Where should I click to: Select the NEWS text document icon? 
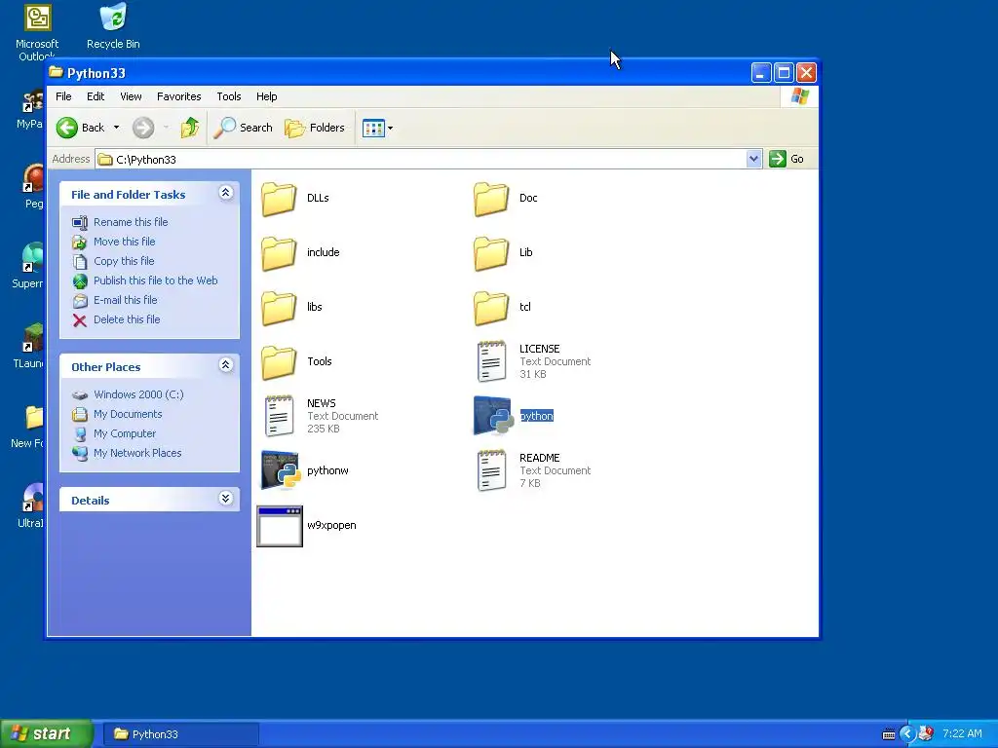click(279, 416)
